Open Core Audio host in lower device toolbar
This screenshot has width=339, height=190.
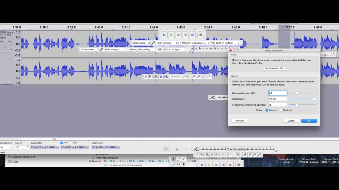pyautogui.click(x=89, y=49)
